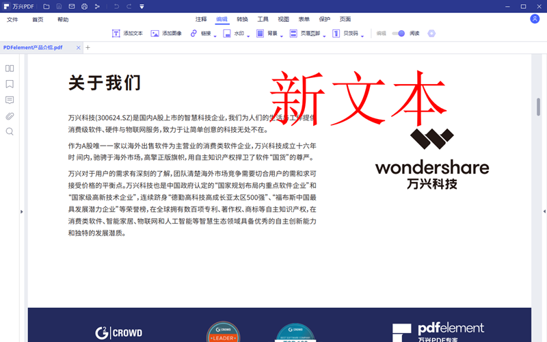Click the user account avatar icon
Image resolution: width=547 pixels, height=342 pixels.
pos(535,19)
